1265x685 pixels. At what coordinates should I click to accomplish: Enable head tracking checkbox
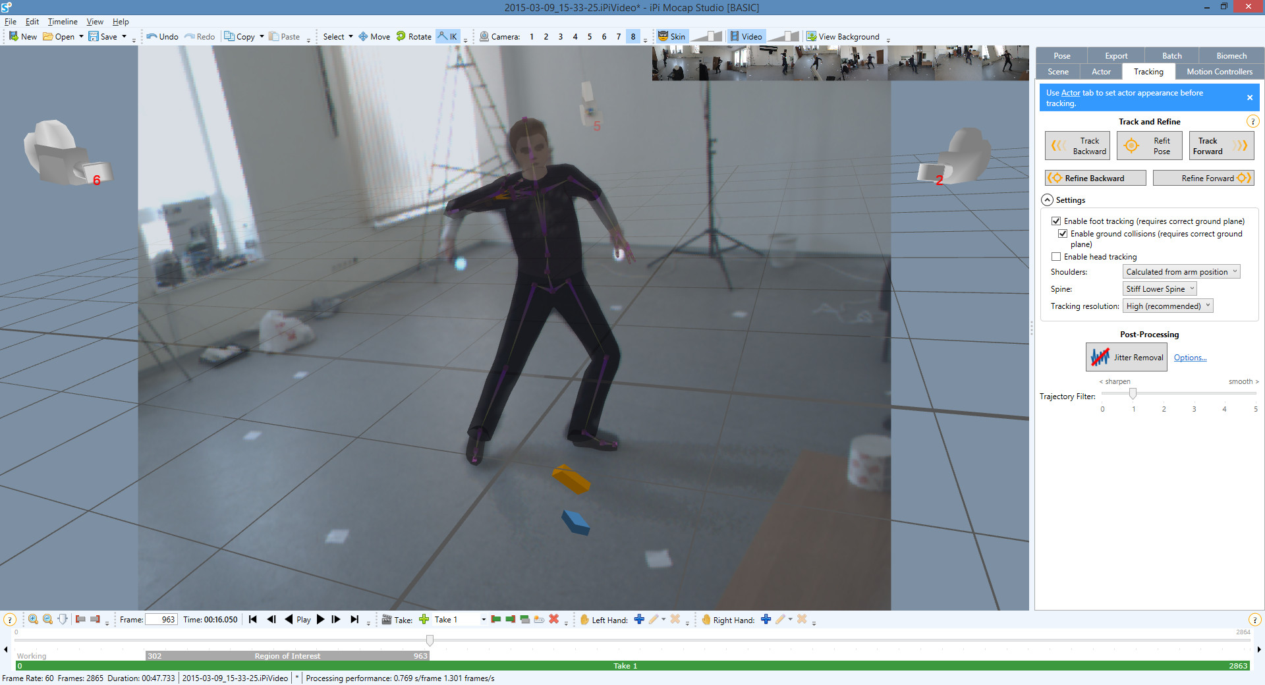(x=1056, y=257)
